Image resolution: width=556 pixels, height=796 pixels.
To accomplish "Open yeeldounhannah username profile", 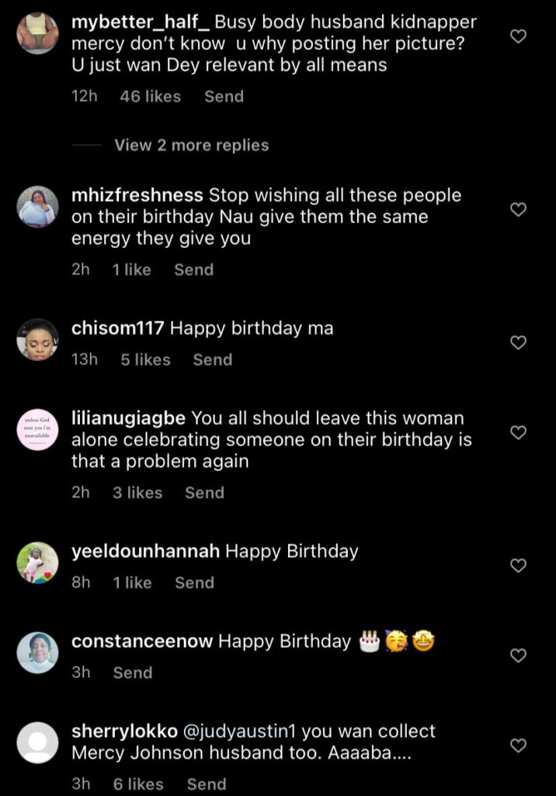I will (x=145, y=552).
